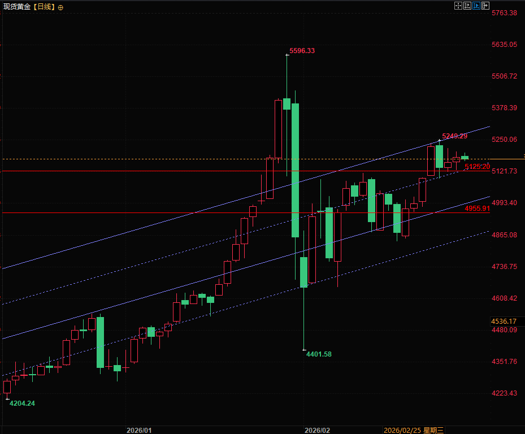Click the 4993.40 price axis value

(x=504, y=203)
